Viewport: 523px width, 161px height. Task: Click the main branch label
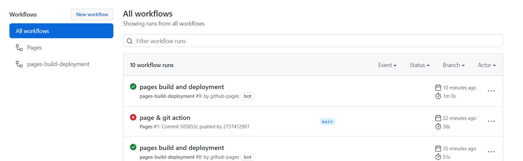(x=327, y=122)
